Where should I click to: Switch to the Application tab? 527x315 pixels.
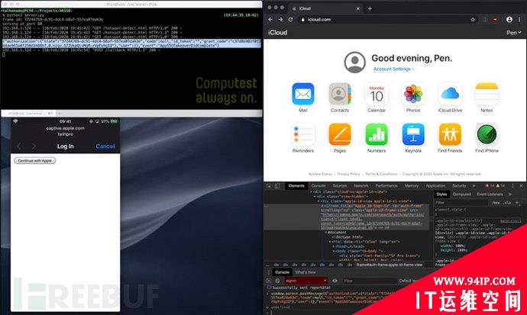pos(435,185)
